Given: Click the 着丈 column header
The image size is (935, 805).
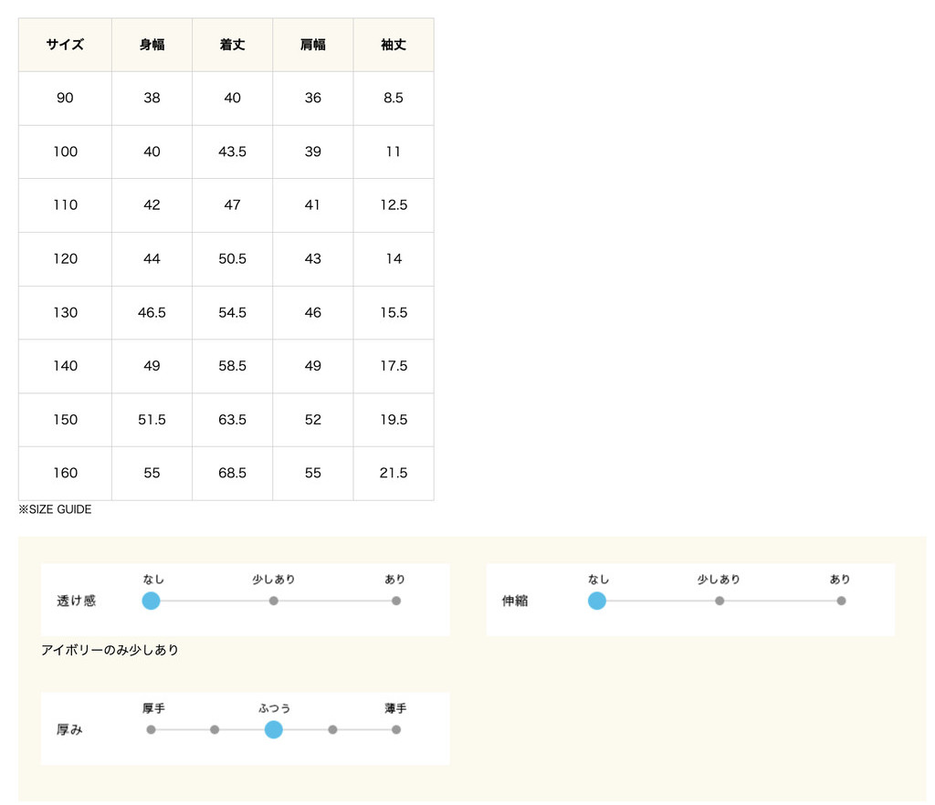Looking at the screenshot, I should point(232,45).
